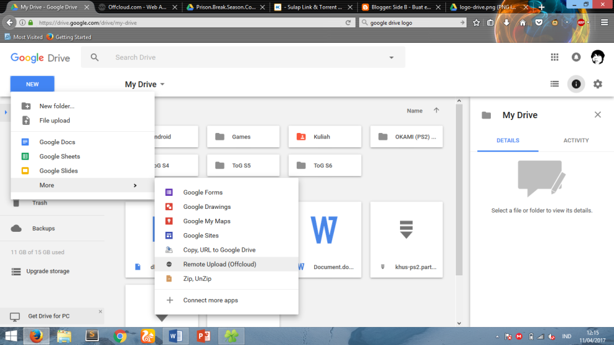Click the Google Forms icon
This screenshot has height=345, width=614.
point(169,193)
